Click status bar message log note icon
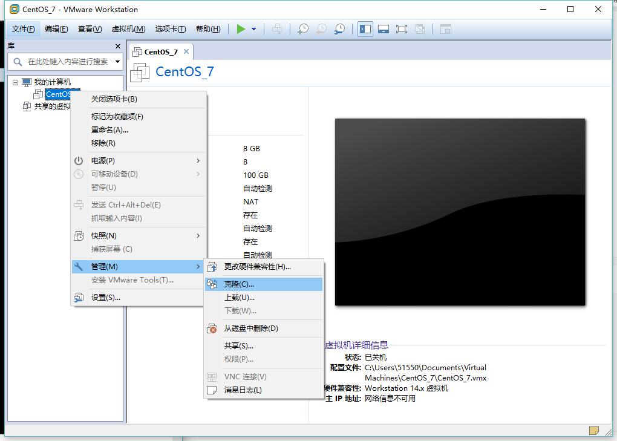This screenshot has height=441, width=617. click(594, 431)
